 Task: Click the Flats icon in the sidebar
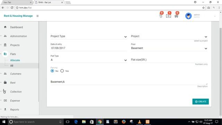pos(5,54)
